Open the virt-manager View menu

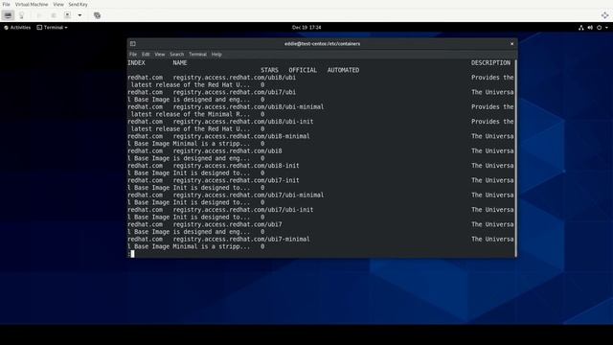pyautogui.click(x=58, y=4)
